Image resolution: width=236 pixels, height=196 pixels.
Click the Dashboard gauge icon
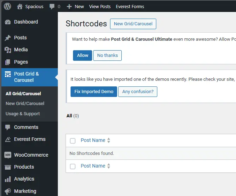click(8, 22)
